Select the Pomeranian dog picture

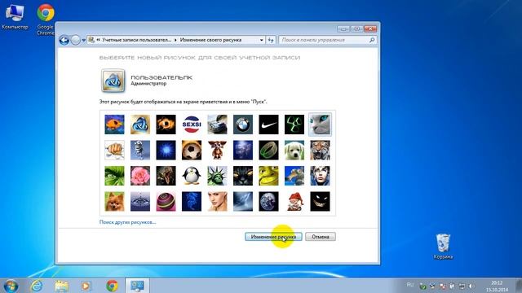pos(114,201)
